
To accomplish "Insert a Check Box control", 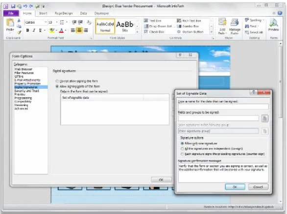I will [154, 32].
